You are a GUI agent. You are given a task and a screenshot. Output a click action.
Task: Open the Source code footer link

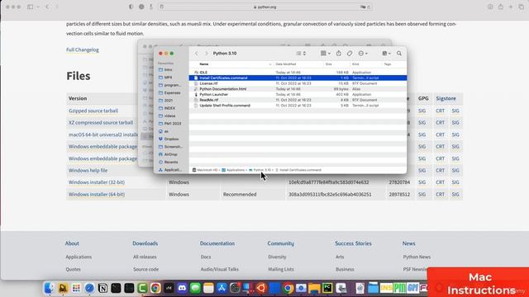[x=145, y=269]
